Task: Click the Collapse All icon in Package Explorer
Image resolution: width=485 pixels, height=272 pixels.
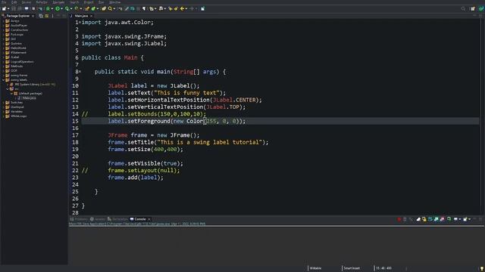Action: [41, 16]
